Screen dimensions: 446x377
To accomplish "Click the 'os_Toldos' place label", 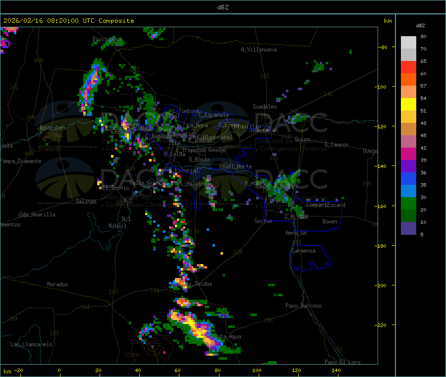I will pyautogui.click(x=199, y=284).
